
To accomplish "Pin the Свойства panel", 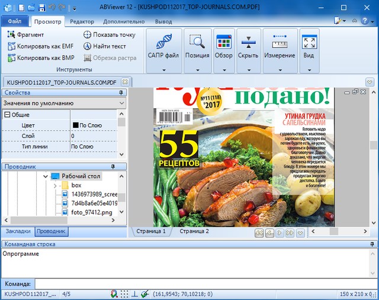I will [x=121, y=93].
